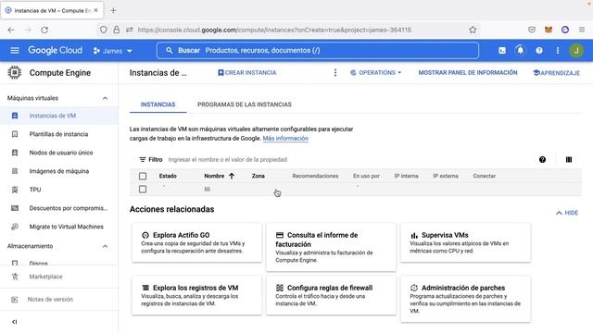
Task: Collapse the Almacenamiento section
Action: (105, 246)
